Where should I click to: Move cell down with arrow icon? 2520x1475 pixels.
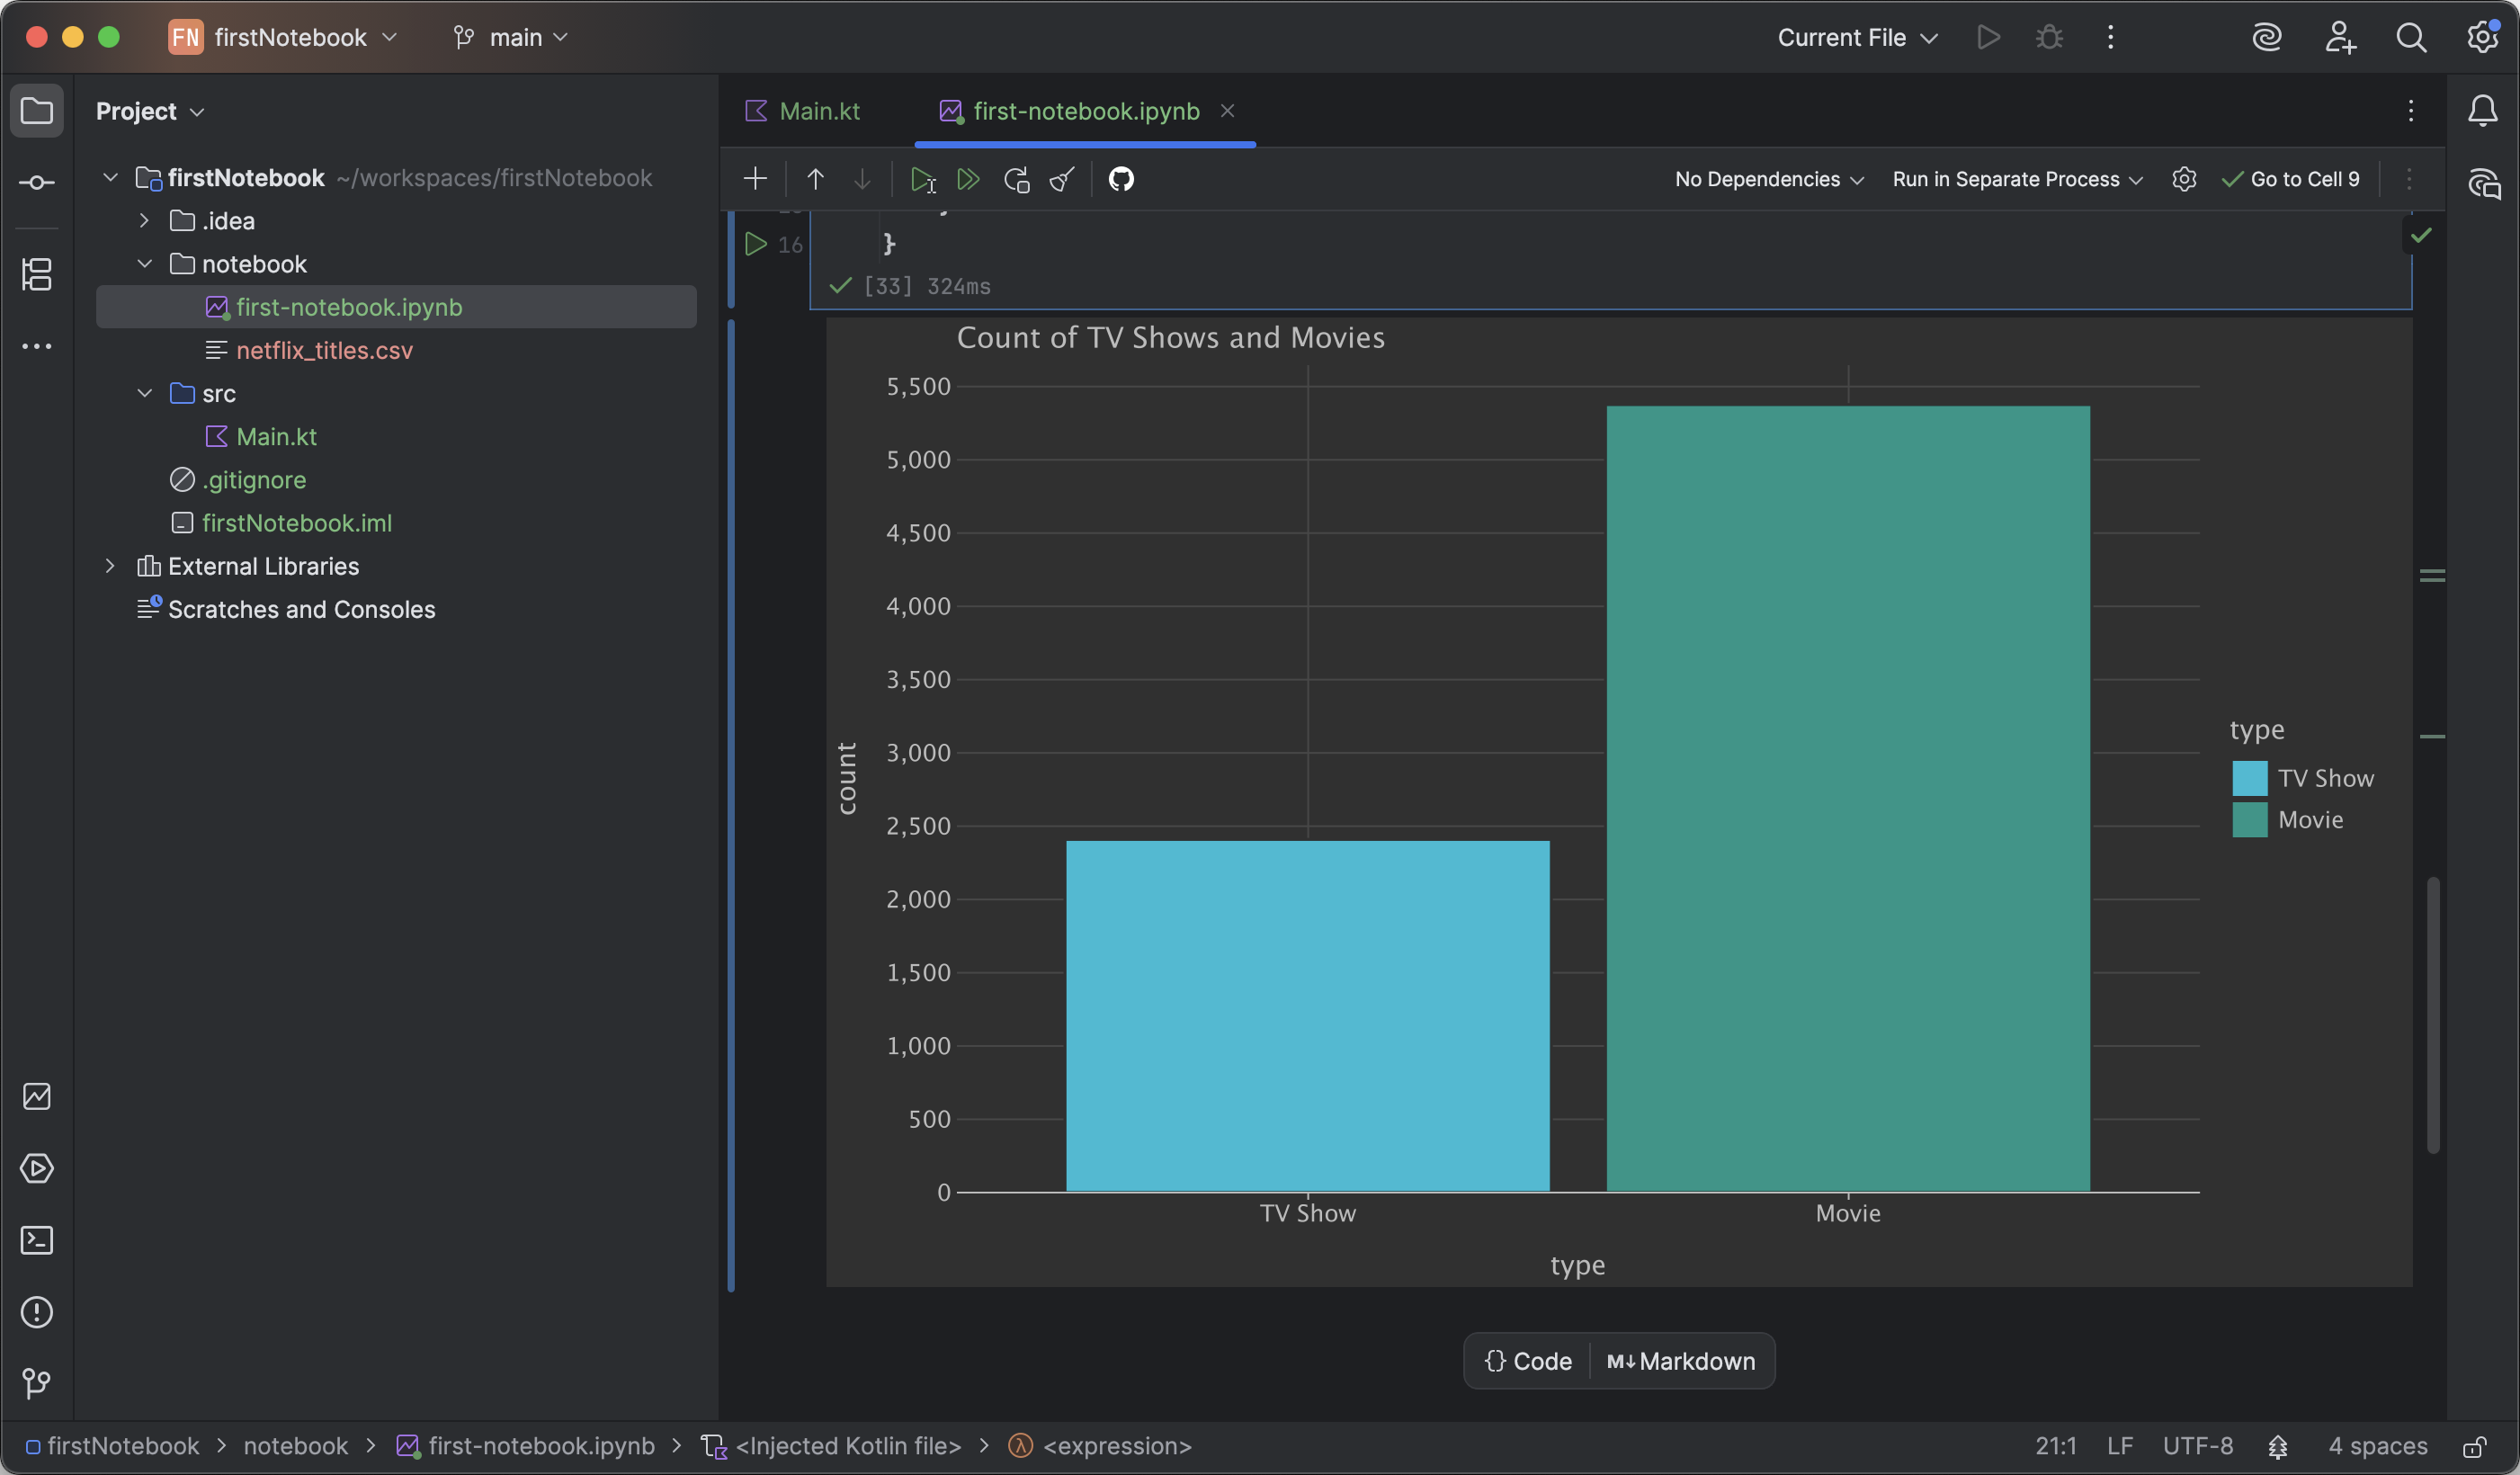click(862, 179)
